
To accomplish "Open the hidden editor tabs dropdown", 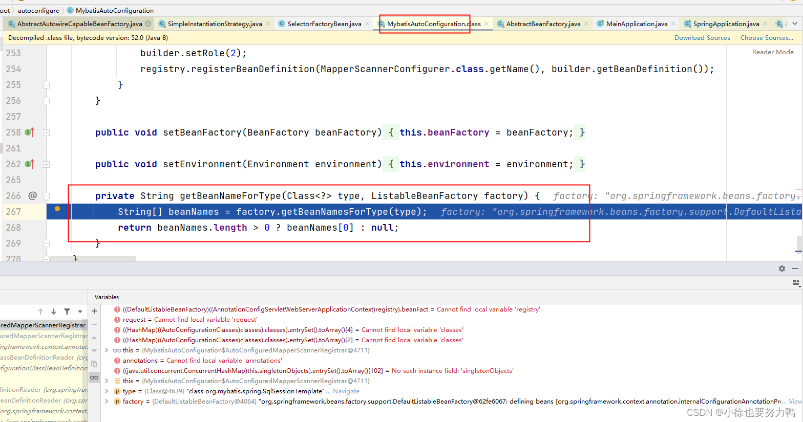I will [794, 24].
